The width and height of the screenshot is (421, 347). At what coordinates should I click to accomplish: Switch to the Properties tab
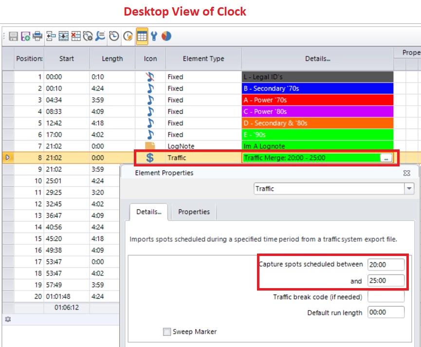coord(194,212)
